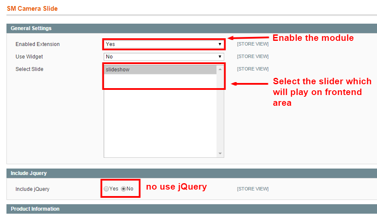Screen dimensions: 377x224
Task: Choose No for Include jQuery
Action: pos(124,189)
